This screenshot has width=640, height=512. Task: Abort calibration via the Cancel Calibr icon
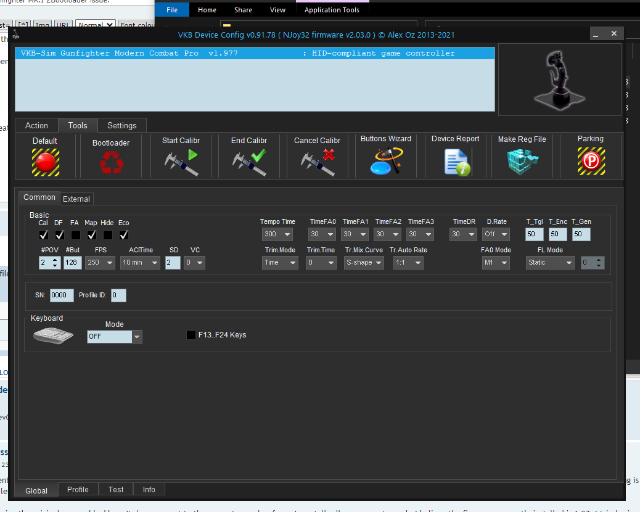317,162
